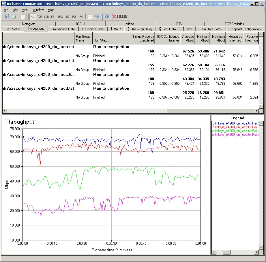Viewport: 266px width, 262px height.
Task: Select the TCP view filter button
Action: point(40,17)
